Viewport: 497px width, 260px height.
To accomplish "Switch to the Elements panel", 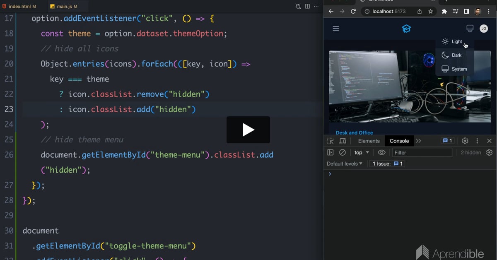I will click(x=369, y=141).
